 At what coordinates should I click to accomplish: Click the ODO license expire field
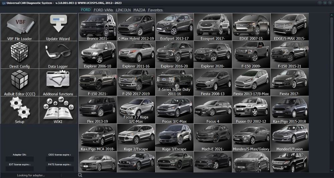tap(60, 159)
